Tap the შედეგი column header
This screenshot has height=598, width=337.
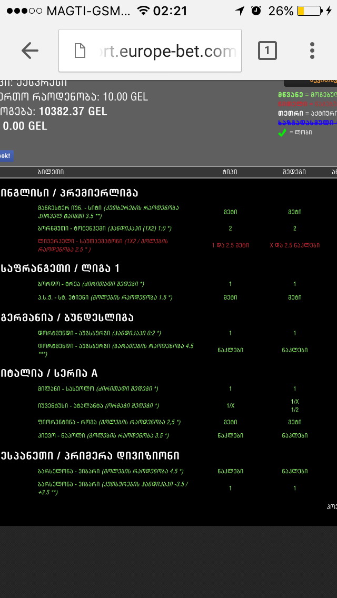tap(294, 172)
